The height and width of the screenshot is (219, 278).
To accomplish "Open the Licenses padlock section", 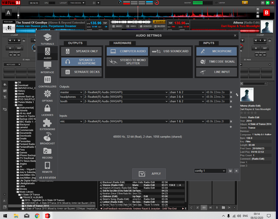I will [47, 110].
